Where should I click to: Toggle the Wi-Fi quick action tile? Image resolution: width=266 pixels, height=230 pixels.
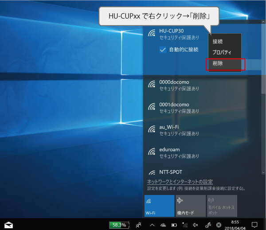159,206
